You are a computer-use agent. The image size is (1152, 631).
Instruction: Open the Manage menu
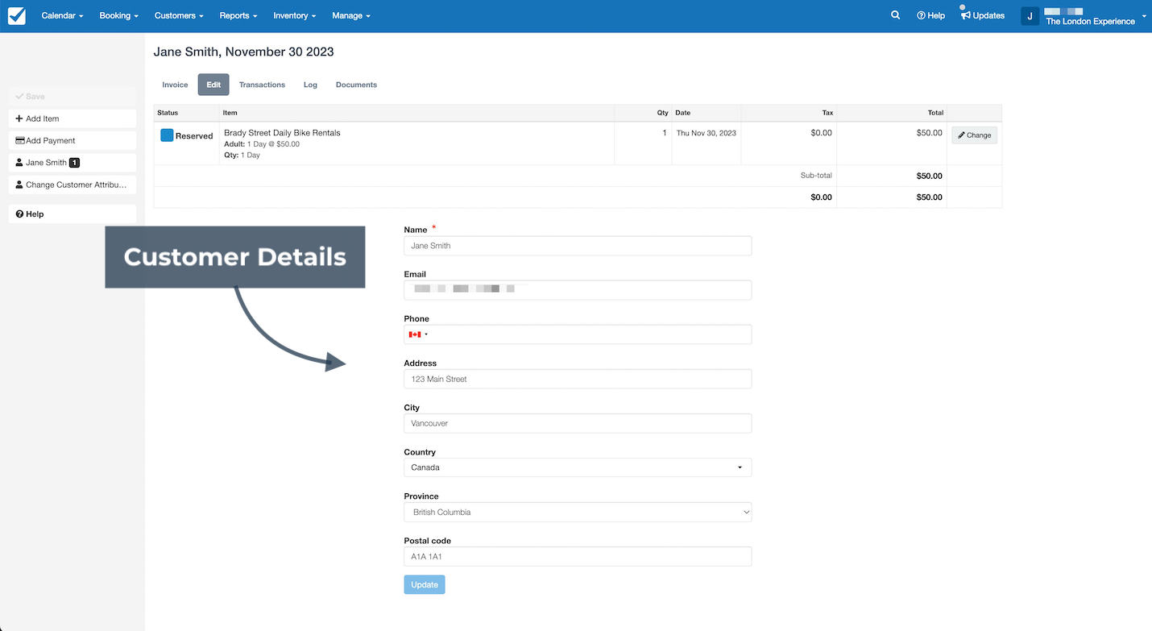coord(351,15)
